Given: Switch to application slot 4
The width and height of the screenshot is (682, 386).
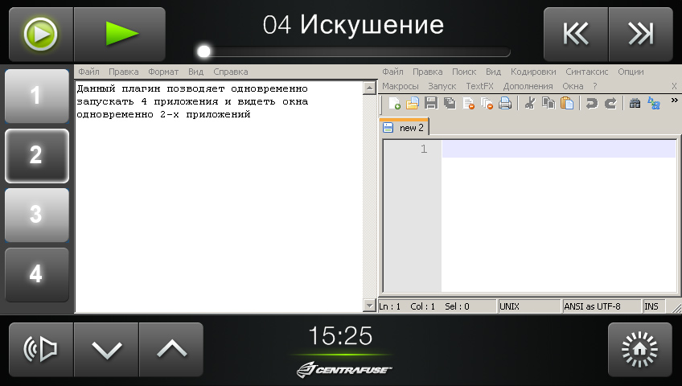Looking at the screenshot, I should pos(36,274).
